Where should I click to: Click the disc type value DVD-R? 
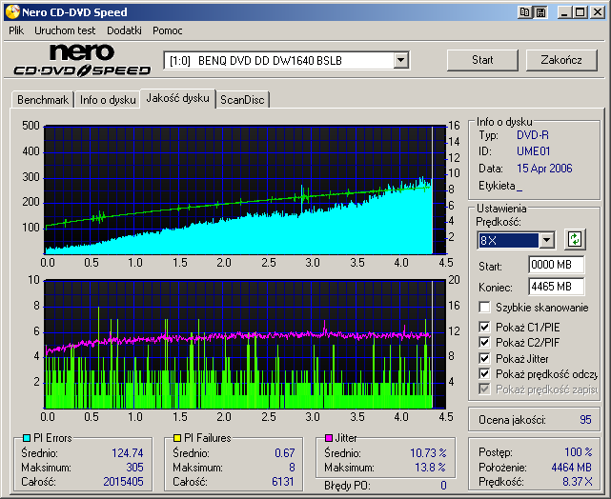[533, 135]
